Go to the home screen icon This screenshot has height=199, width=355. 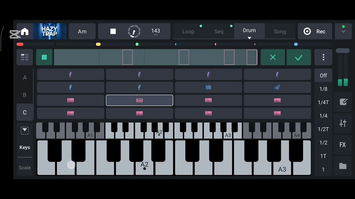click(25, 32)
